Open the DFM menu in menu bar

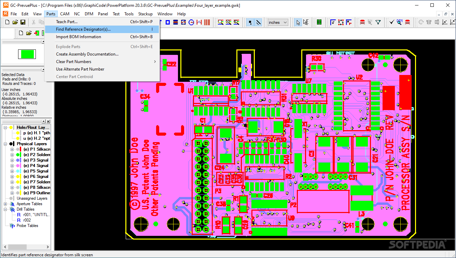tap(89, 14)
